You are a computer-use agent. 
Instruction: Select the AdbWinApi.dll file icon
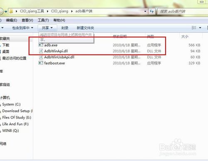[41, 51]
